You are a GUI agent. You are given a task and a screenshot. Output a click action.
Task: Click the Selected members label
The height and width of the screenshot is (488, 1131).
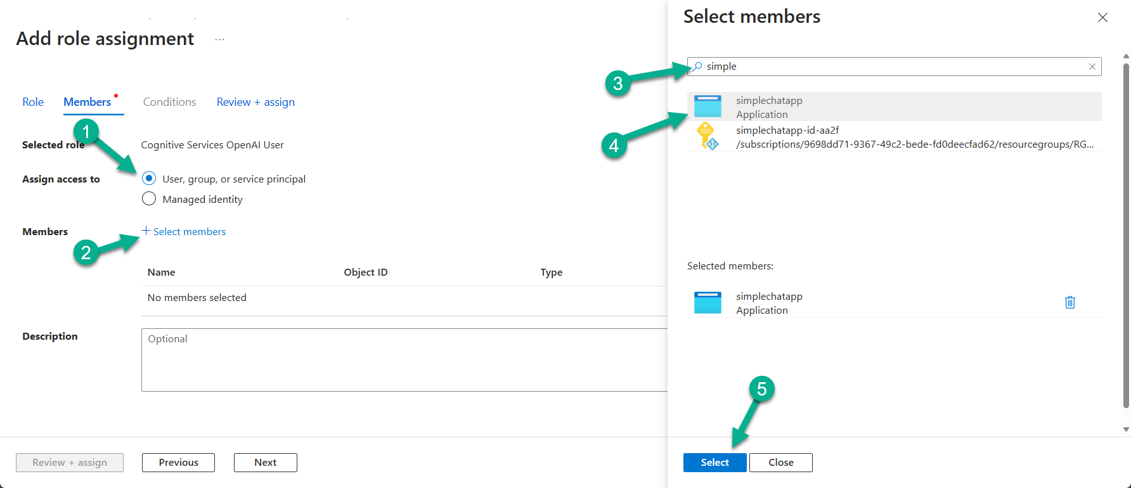pyautogui.click(x=730, y=266)
